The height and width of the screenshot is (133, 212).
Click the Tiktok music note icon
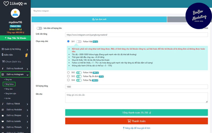tap(3, 104)
